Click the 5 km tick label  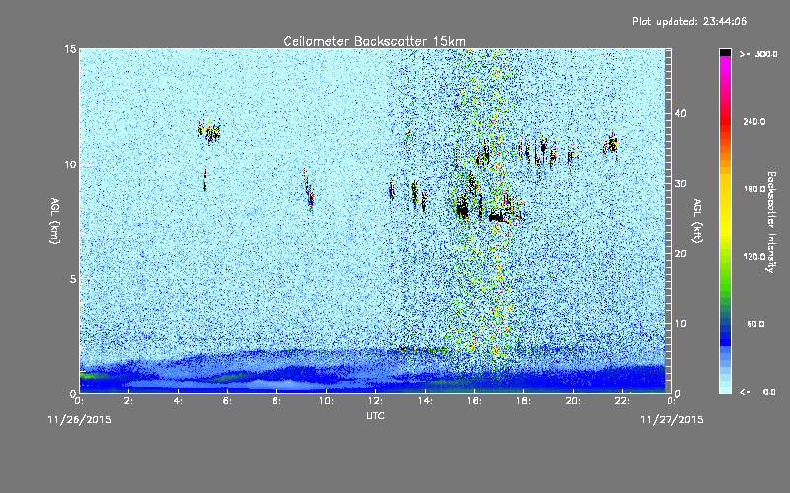[x=72, y=279]
